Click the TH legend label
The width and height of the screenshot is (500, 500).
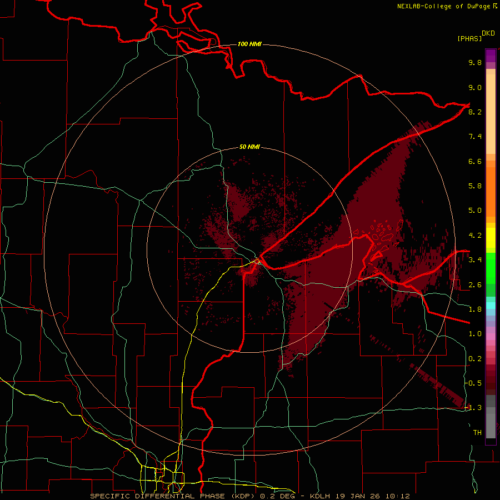pyautogui.click(x=477, y=433)
